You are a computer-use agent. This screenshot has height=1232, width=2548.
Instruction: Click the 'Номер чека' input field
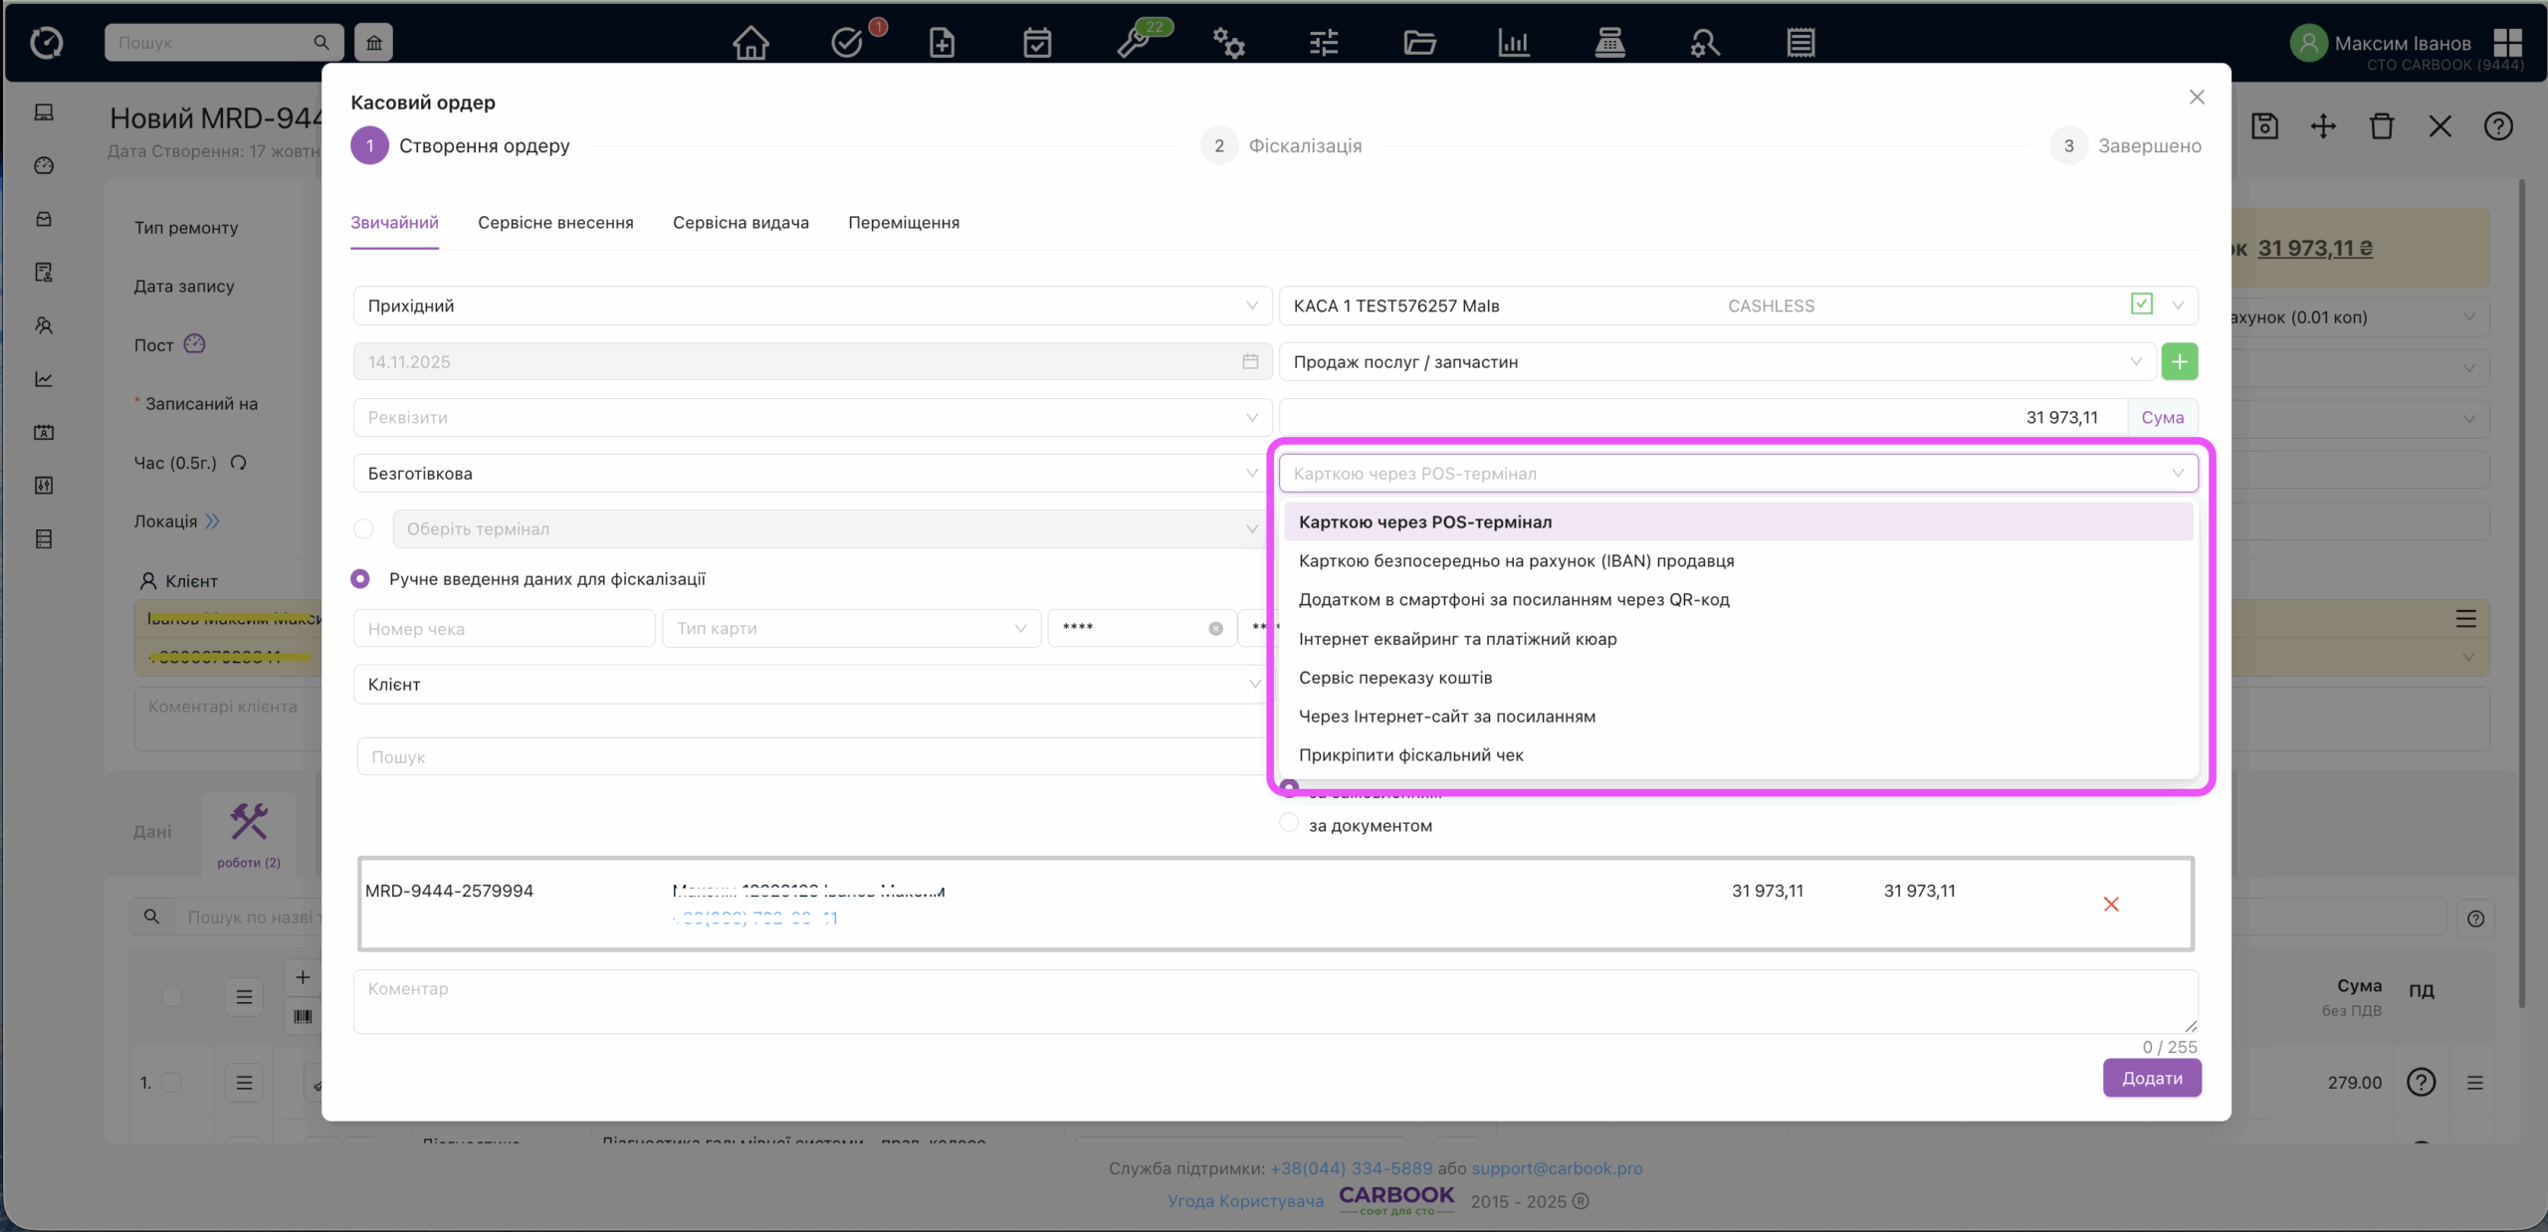504,629
